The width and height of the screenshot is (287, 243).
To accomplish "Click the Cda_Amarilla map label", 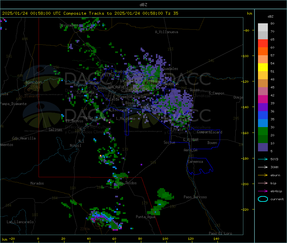I will click(x=24, y=138).
